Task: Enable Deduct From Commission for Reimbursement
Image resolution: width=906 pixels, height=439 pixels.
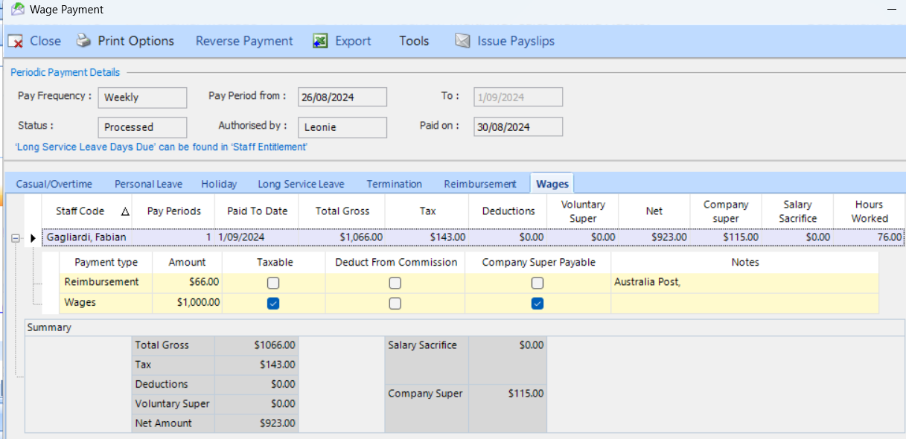Action: [395, 283]
